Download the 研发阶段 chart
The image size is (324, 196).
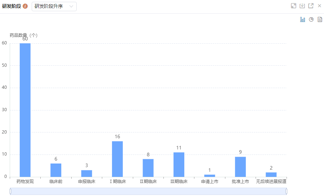pos(302,6)
